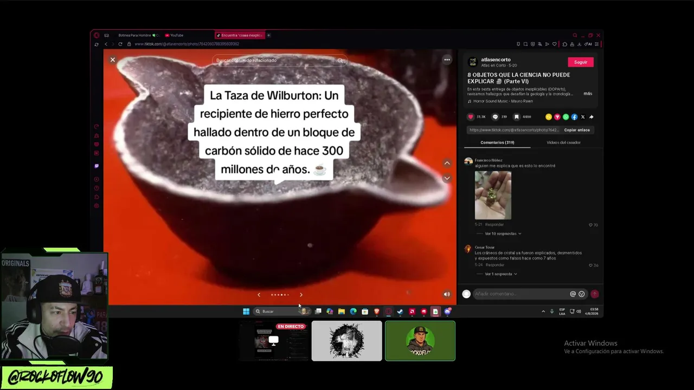Open Opera main menu logo
The height and width of the screenshot is (390, 694).
tap(97, 35)
